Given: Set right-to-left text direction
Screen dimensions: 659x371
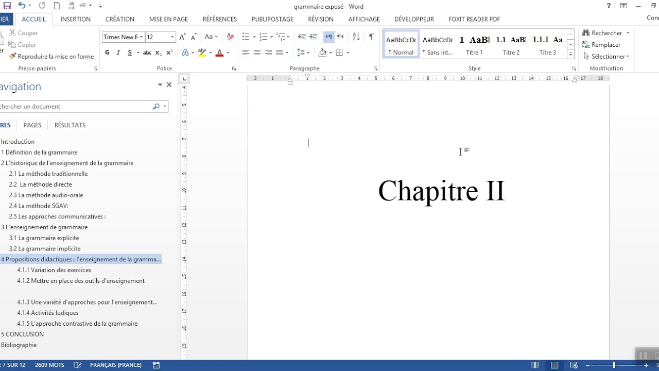Looking at the screenshot, I should pos(340,37).
